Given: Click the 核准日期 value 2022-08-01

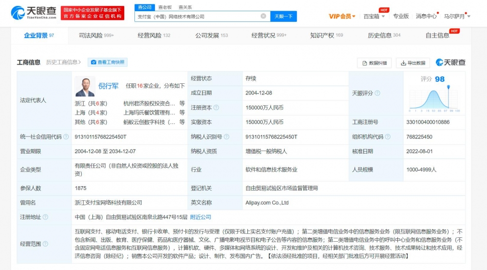Looking at the screenshot, I should tap(420, 151).
